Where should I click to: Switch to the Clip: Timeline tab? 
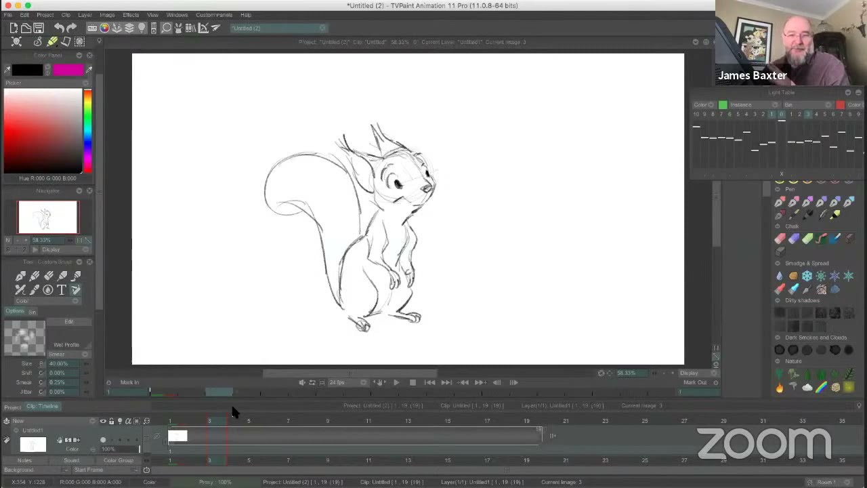[x=43, y=406]
